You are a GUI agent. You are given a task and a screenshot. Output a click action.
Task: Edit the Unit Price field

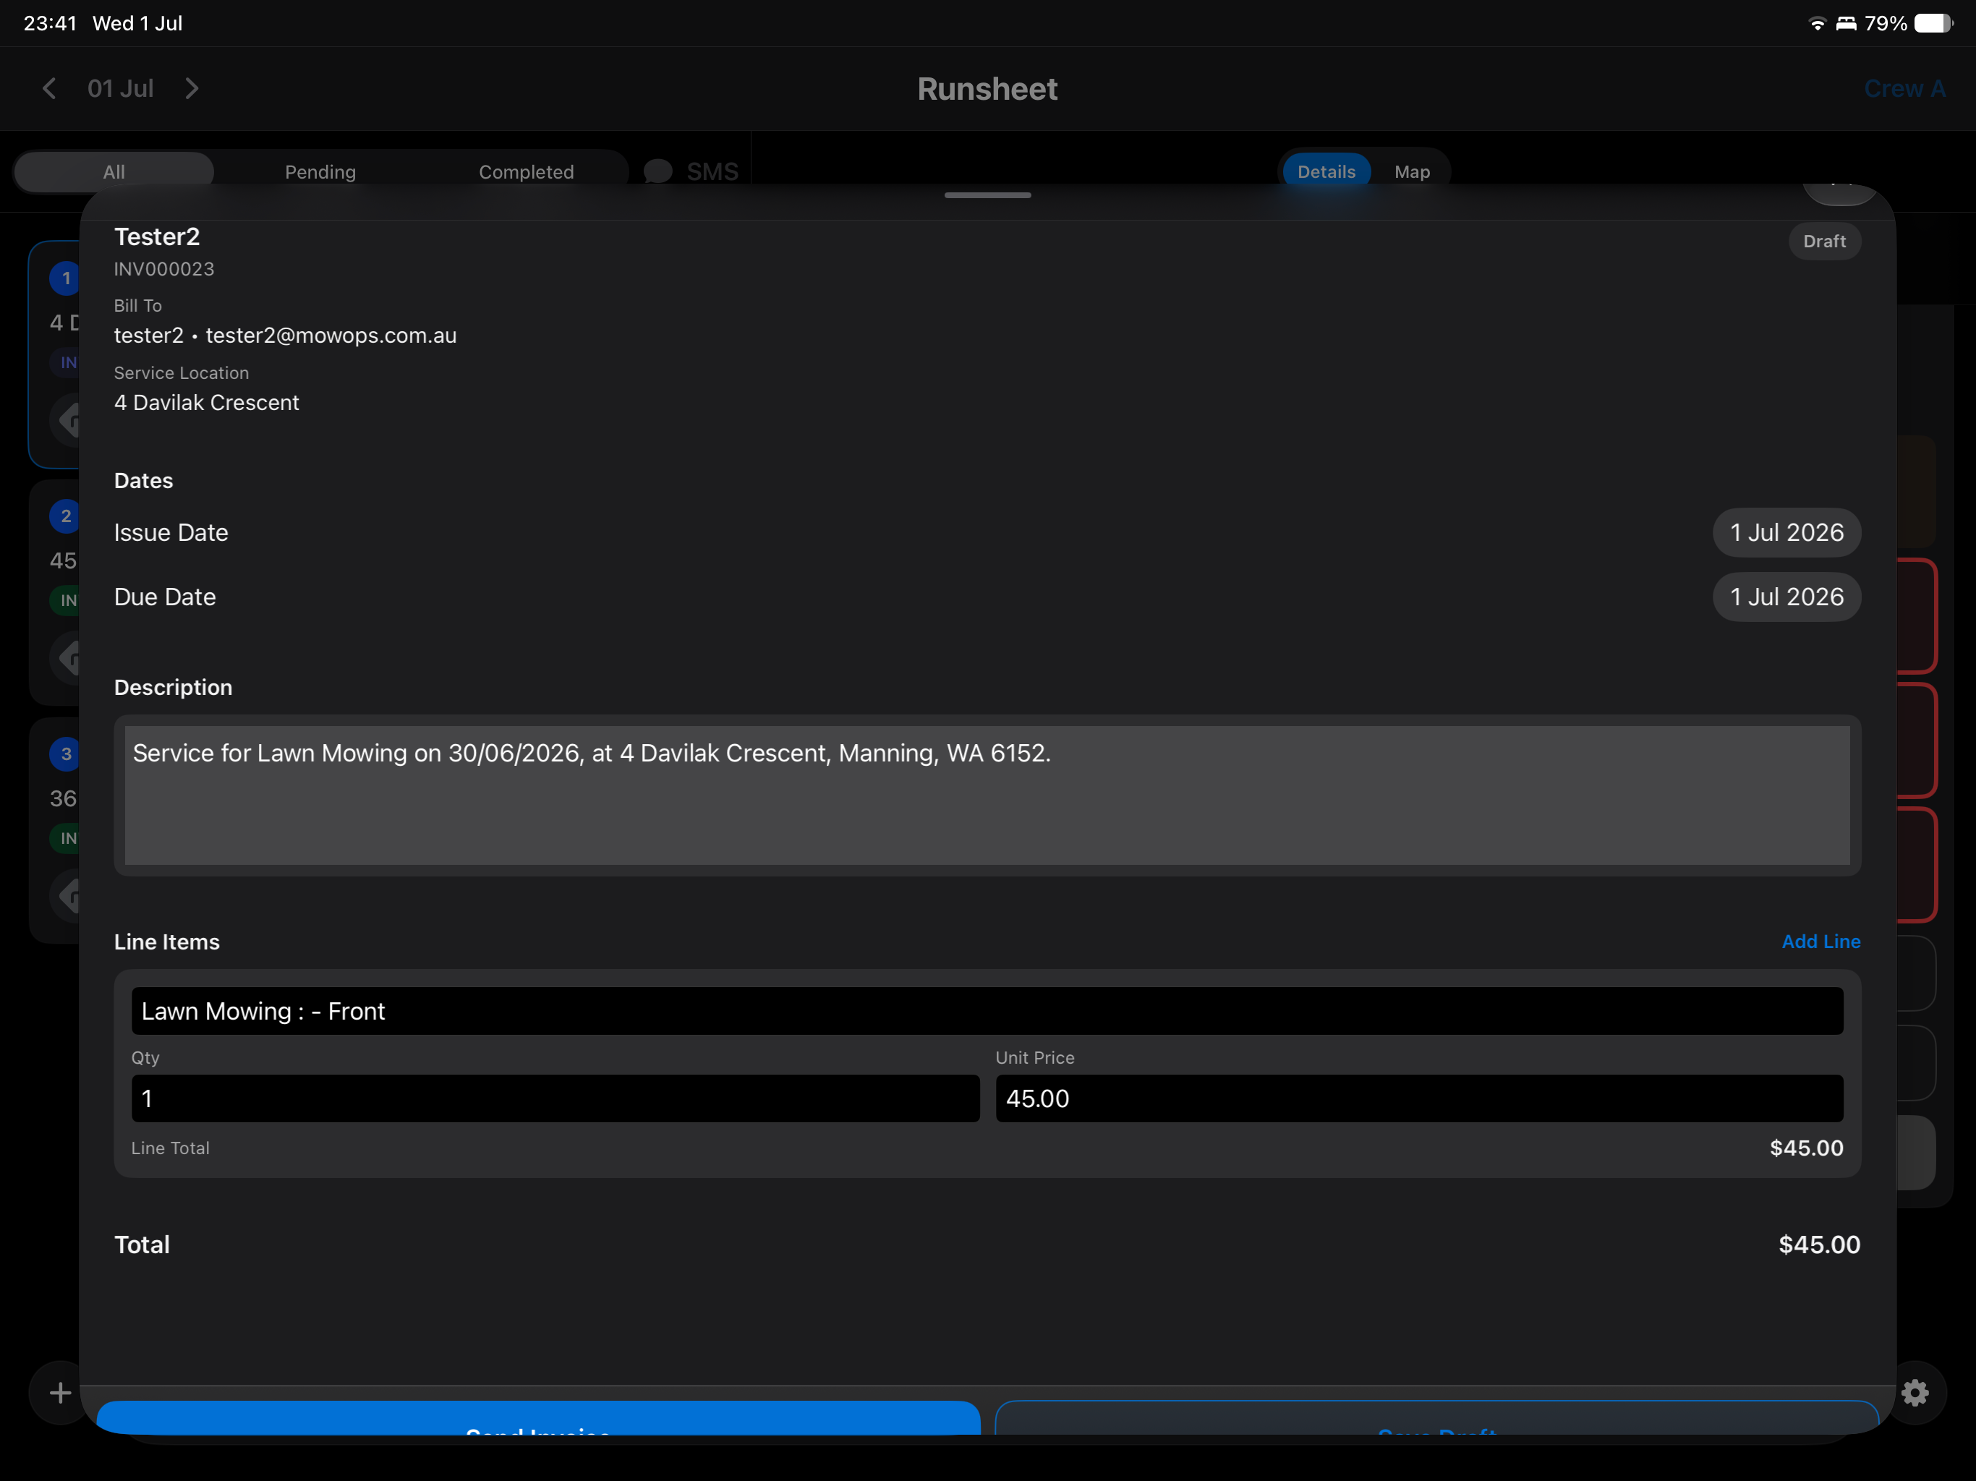[1420, 1098]
